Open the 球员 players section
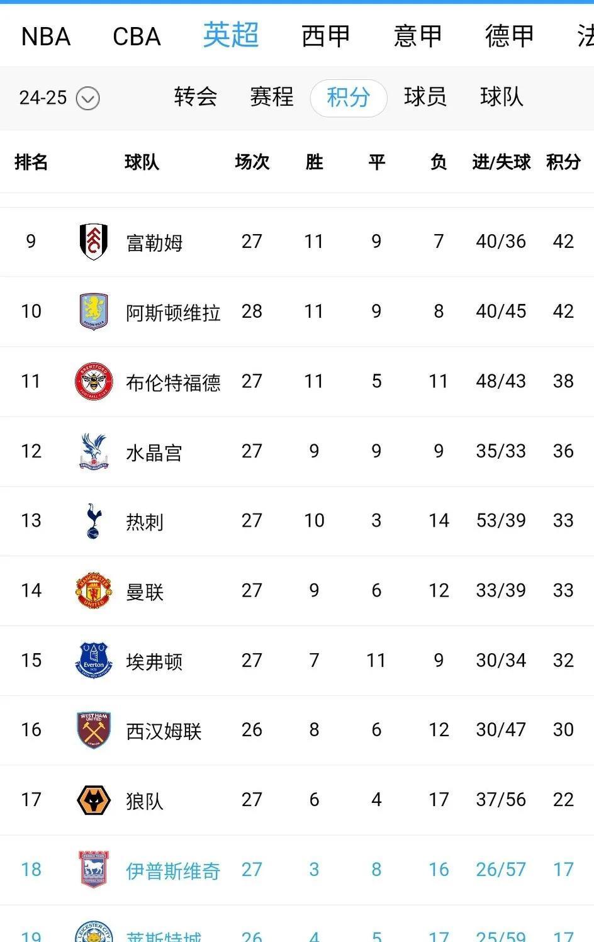The image size is (594, 942). (x=425, y=97)
